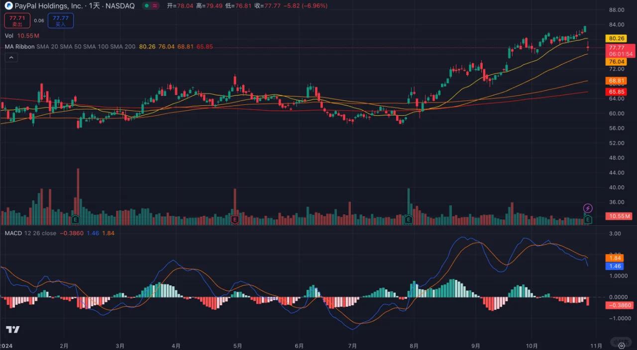The width and height of the screenshot is (637, 350).
Task: Click the 65.85 value in MA Ribbon legend
Action: click(205, 47)
